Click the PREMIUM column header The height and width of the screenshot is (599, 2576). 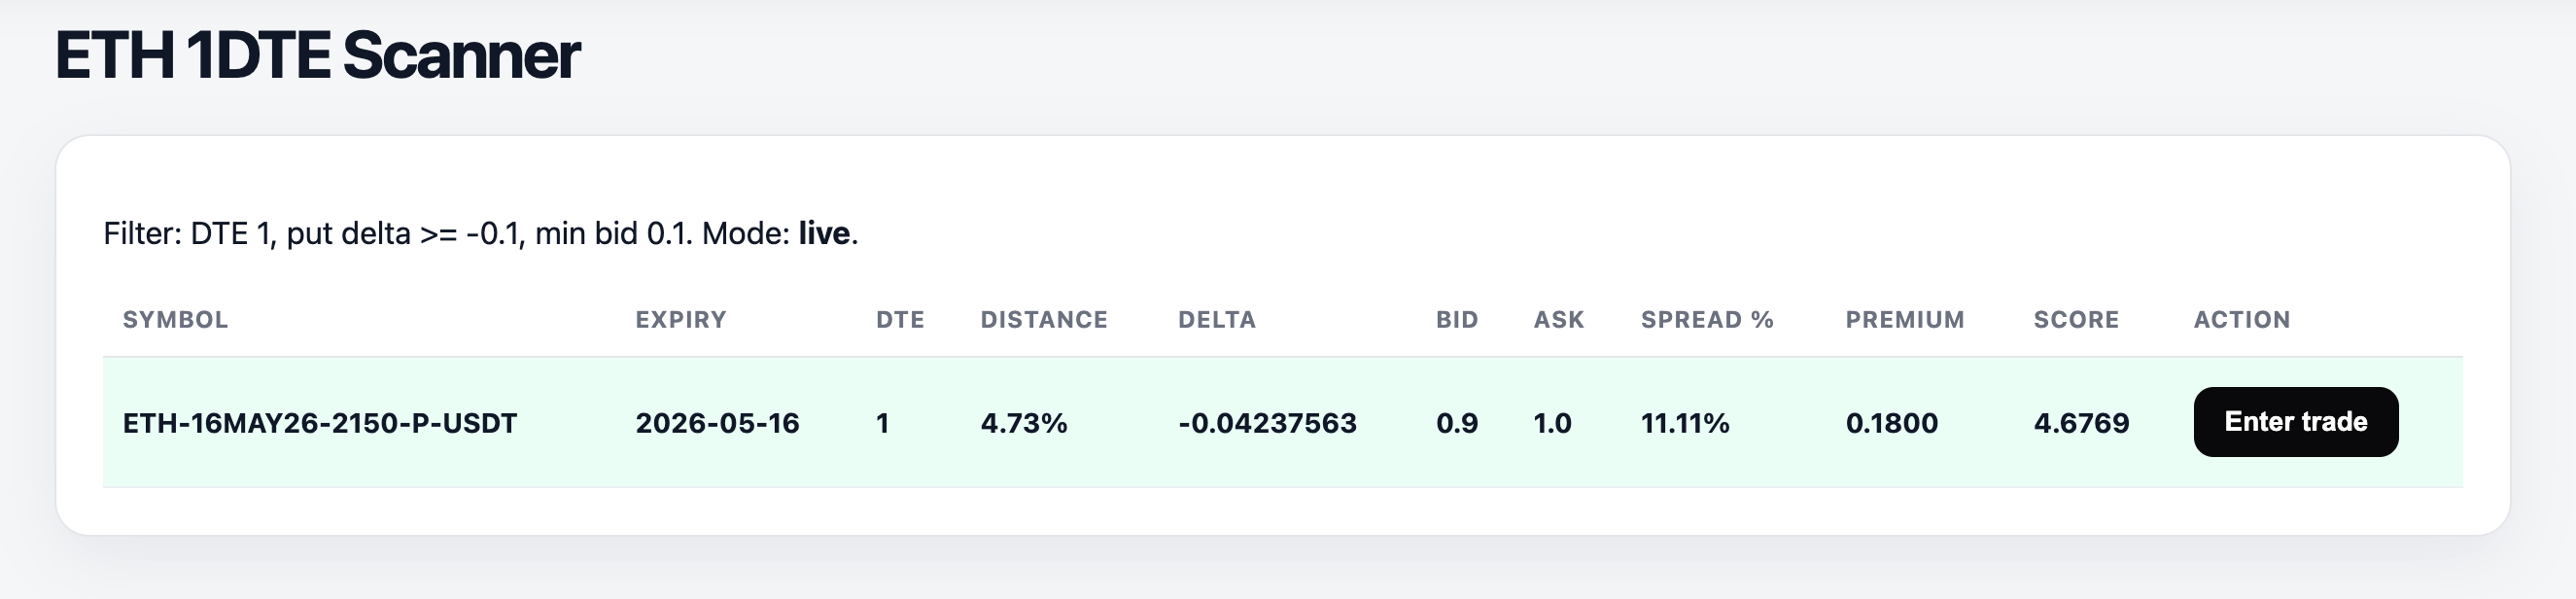point(1905,320)
